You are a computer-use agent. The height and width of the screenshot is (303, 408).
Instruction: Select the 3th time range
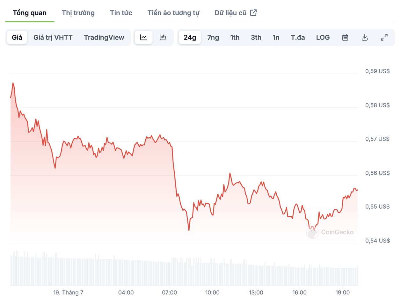coord(256,37)
